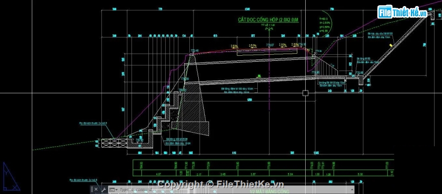Expand command history with the up arrow
This screenshot has width=442, height=194.
352,190
